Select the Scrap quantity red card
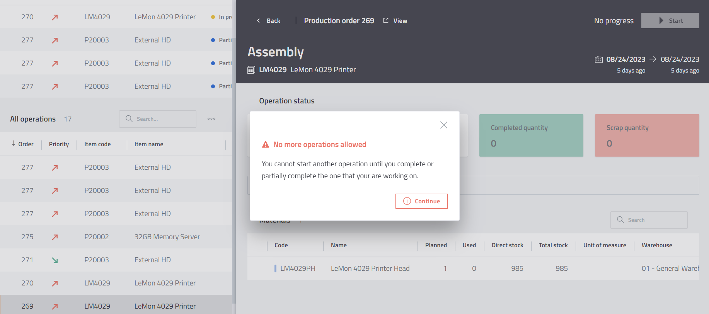 click(x=647, y=135)
